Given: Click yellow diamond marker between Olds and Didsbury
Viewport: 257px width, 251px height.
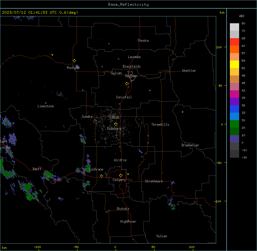Looking at the screenshot, I should [x=116, y=124].
